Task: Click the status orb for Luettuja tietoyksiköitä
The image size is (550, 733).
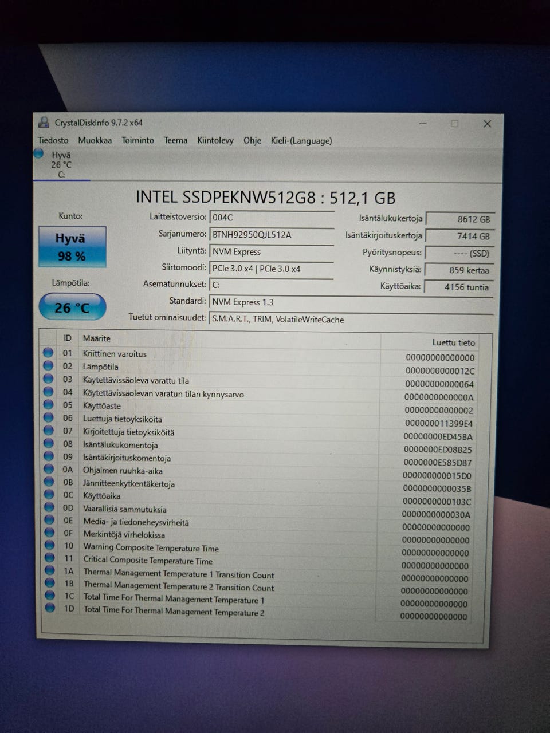Action: 48,418
